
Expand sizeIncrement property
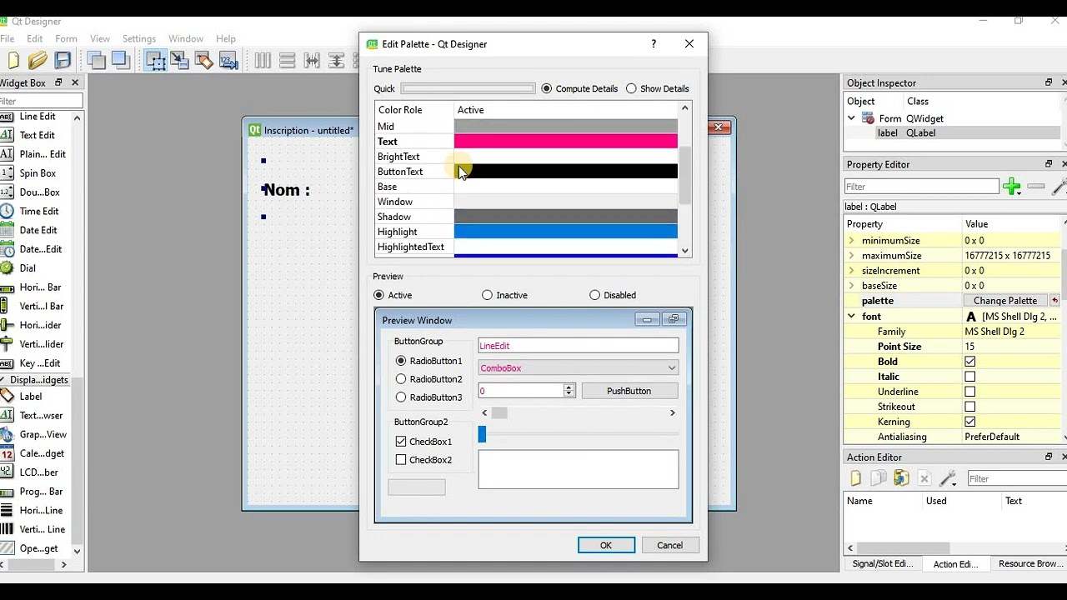pos(851,271)
